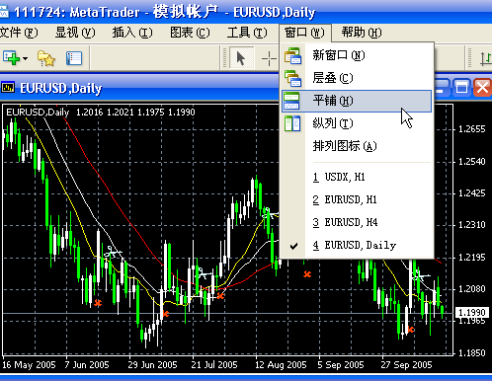Click the 7 Jun 2005 date label
Viewport: 492px width, 381px height.
[87, 365]
